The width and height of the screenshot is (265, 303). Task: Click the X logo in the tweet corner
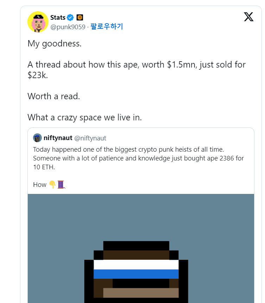click(x=248, y=17)
